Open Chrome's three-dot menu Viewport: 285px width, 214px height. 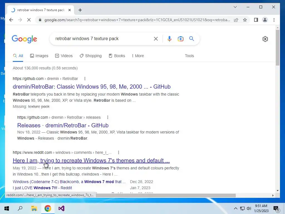(274, 20)
